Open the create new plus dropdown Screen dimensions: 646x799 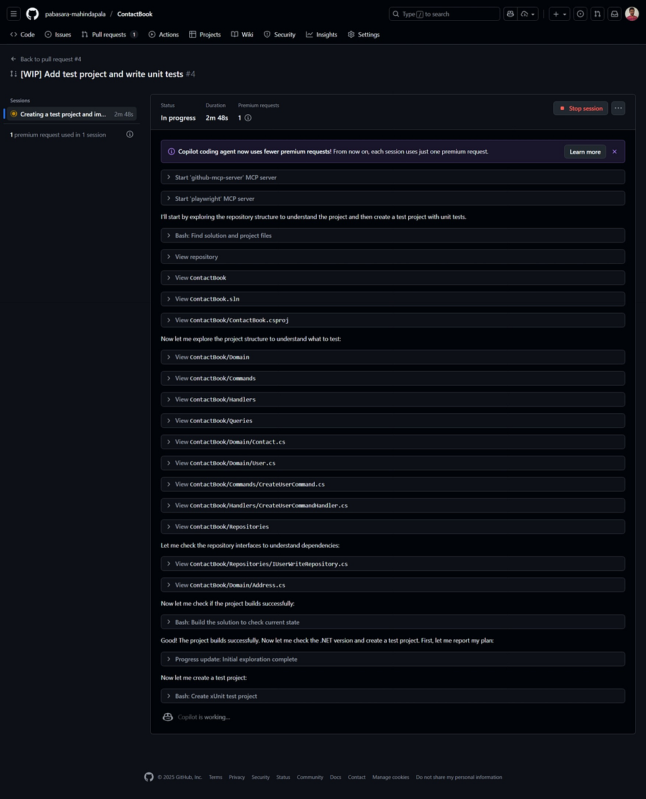coord(559,14)
